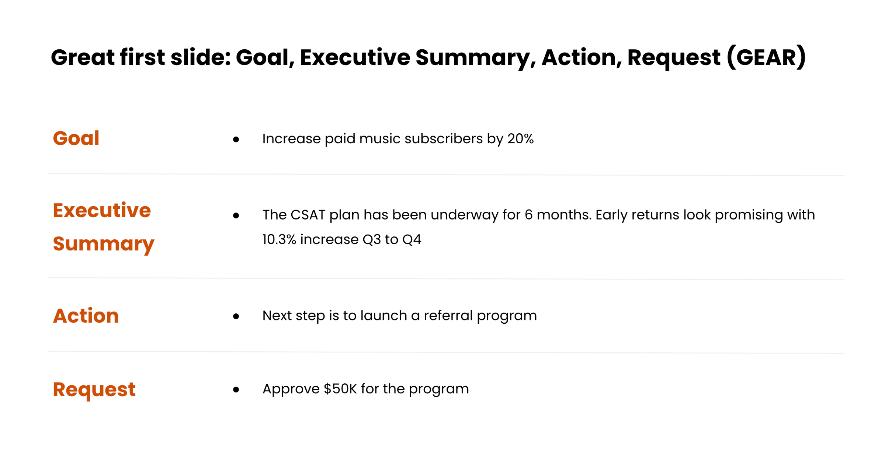The width and height of the screenshot is (885, 457).
Task: Click the bullet dot in Executive Summary row
Action: point(236,215)
